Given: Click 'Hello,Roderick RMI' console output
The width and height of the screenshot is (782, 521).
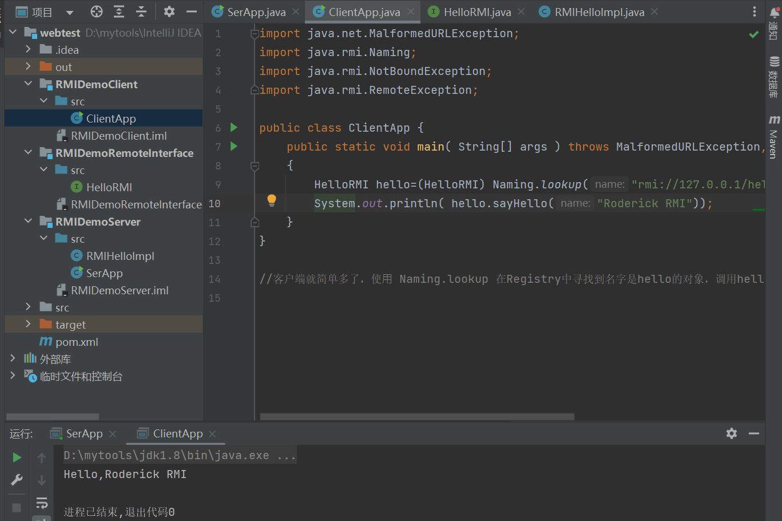Looking at the screenshot, I should (x=125, y=474).
